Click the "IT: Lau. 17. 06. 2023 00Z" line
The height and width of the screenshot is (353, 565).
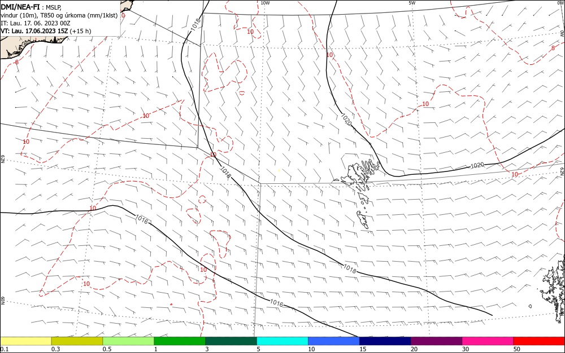[x=35, y=23]
